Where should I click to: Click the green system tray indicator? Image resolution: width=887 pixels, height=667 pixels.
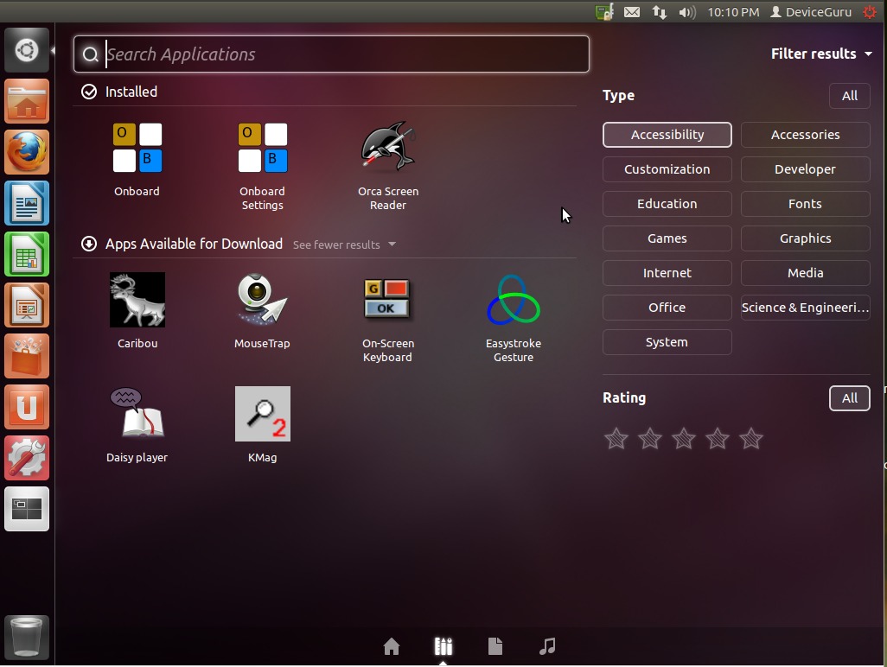coord(604,12)
